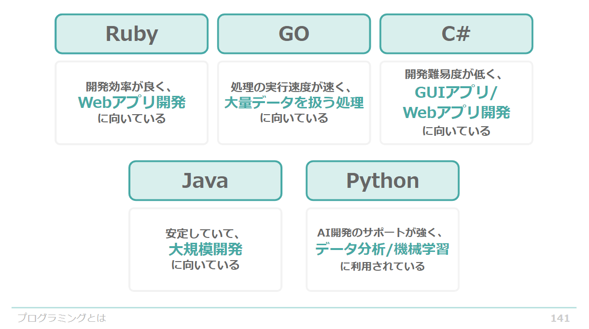This screenshot has height=329, width=589.
Task: Select the C# description card
Action: point(456,103)
